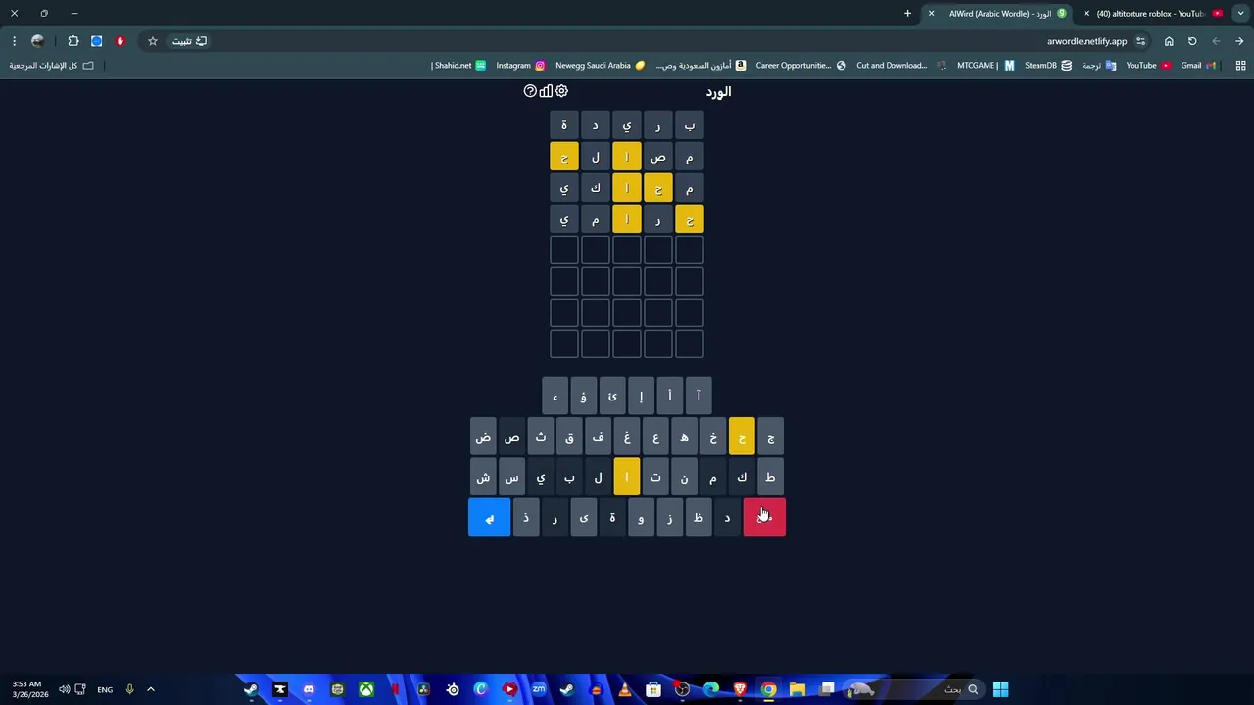Tap the آ alef madda key
The height and width of the screenshot is (705, 1254).
tap(699, 396)
